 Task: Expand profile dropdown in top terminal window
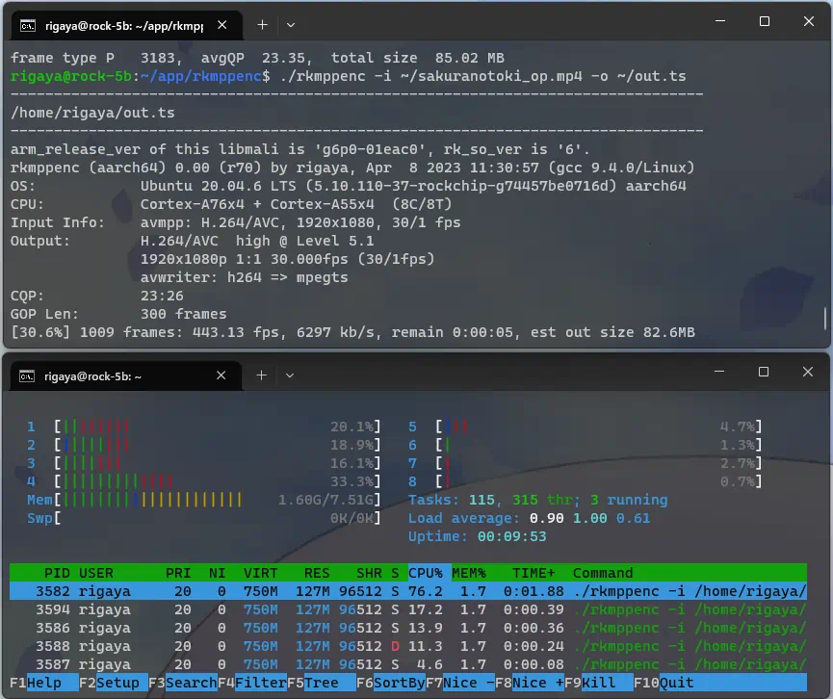coord(291,25)
